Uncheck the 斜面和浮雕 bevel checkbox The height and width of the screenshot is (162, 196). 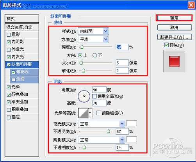click(x=9, y=65)
